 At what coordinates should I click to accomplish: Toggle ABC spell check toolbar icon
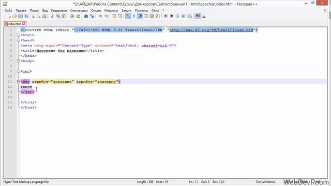pos(198,16)
